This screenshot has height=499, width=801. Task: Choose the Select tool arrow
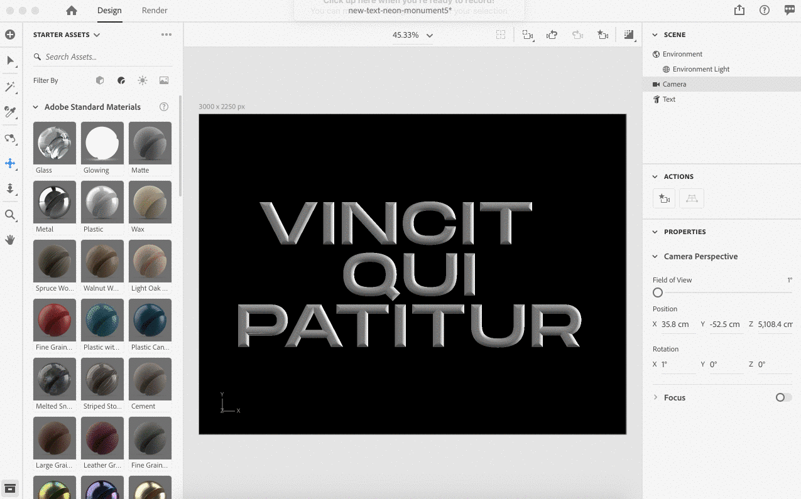click(x=10, y=60)
